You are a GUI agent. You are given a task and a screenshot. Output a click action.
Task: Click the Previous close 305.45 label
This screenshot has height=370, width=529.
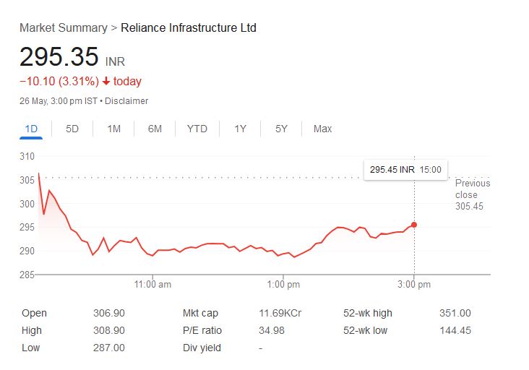click(x=472, y=194)
